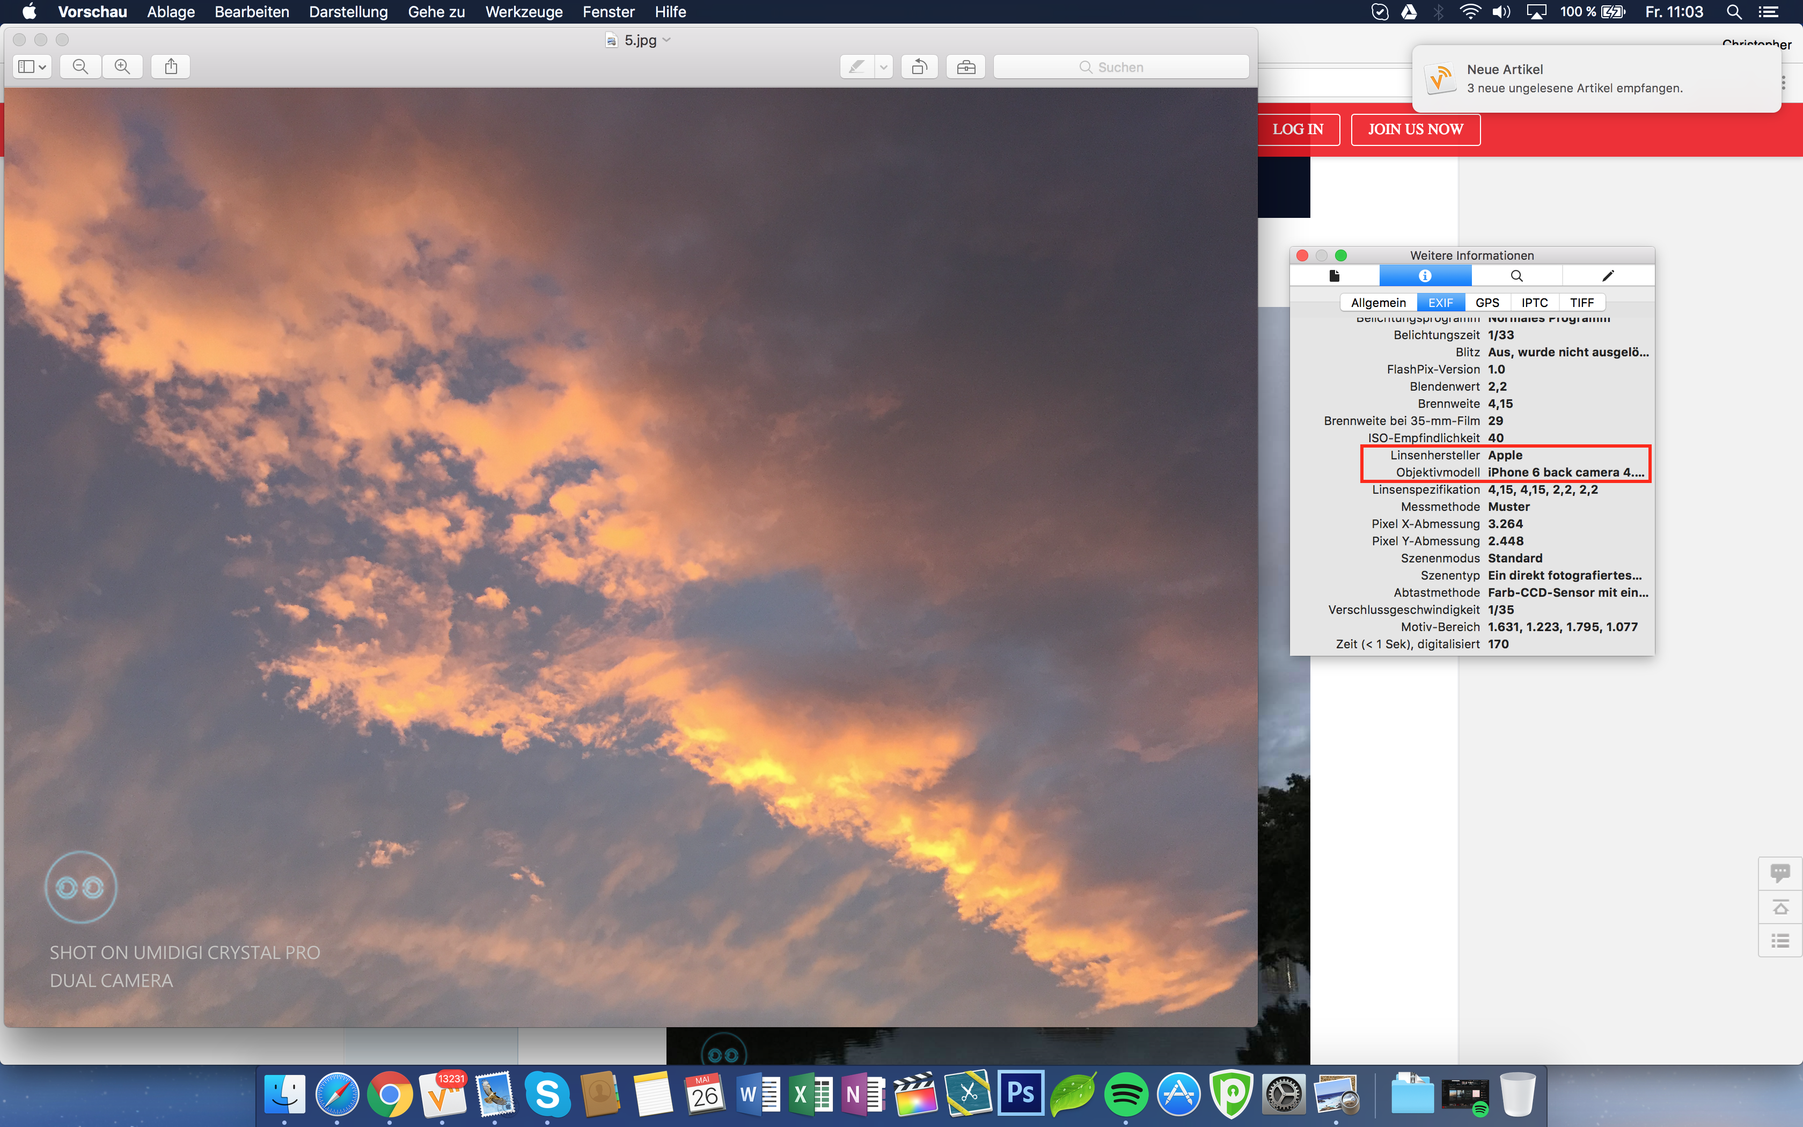Open Microsoft Excel from the Dock
The width and height of the screenshot is (1803, 1127).
(811, 1094)
